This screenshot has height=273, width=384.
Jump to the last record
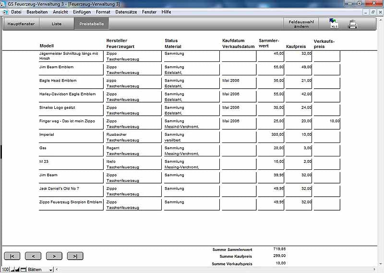pyautogui.click(x=75, y=256)
